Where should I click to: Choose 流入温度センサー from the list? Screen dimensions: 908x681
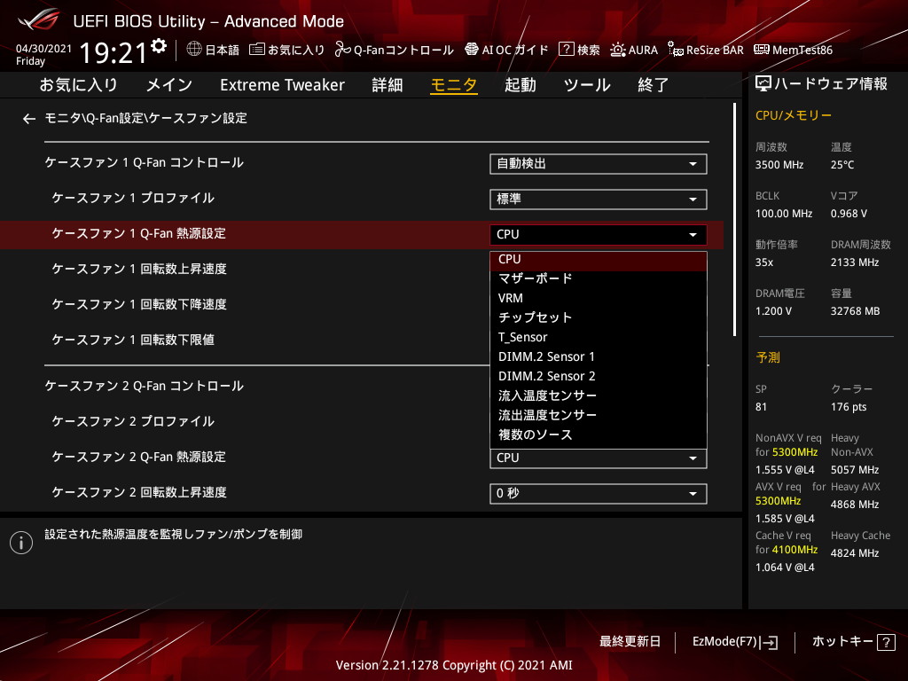pyautogui.click(x=599, y=395)
